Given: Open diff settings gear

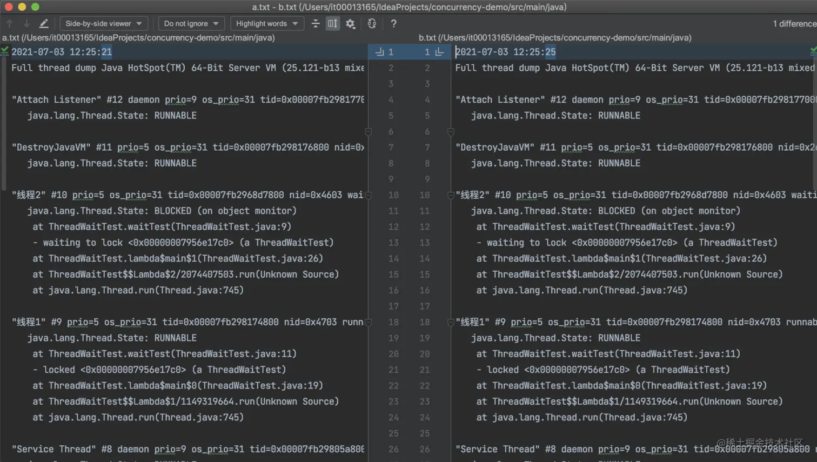Looking at the screenshot, I should point(351,24).
